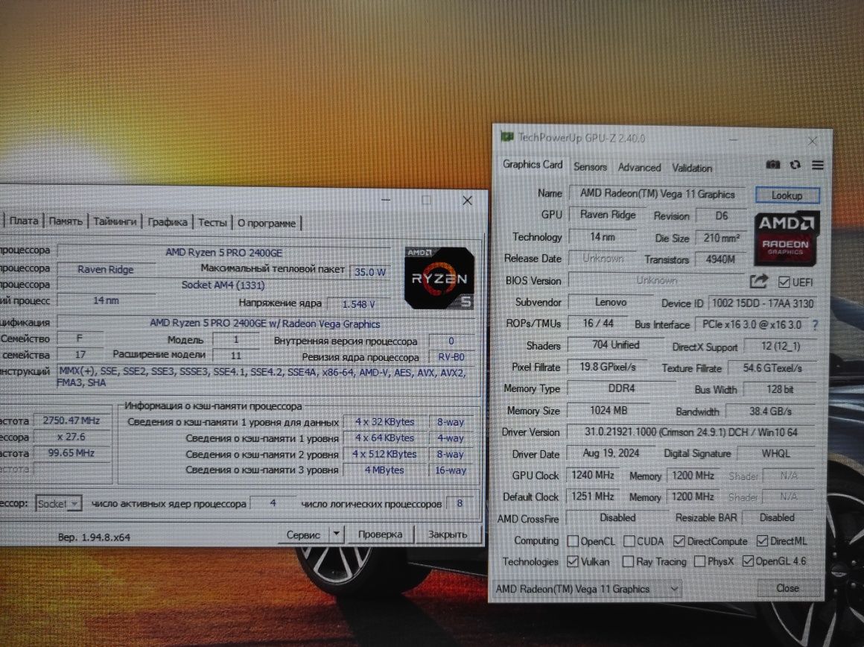Switch to the Sensors tab

[590, 167]
